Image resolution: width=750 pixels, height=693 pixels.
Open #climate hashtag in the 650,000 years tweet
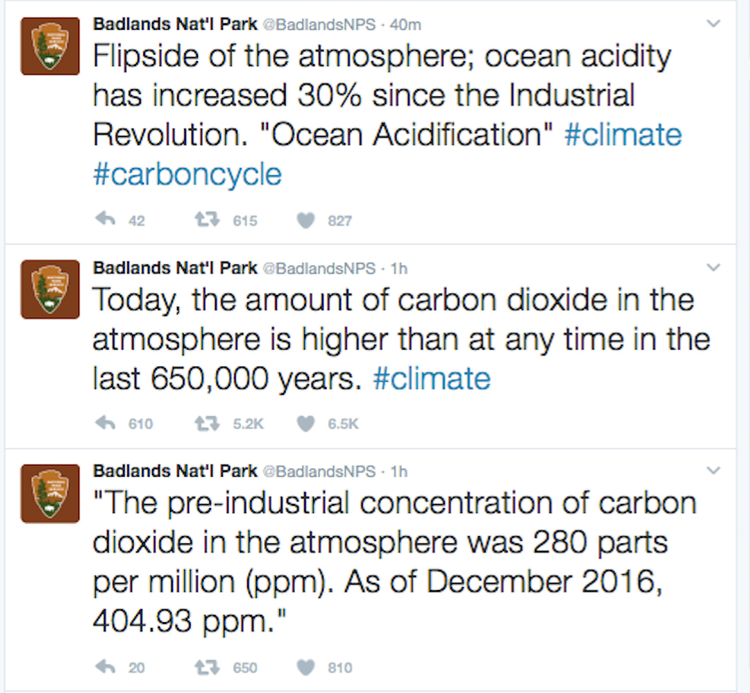(431, 379)
